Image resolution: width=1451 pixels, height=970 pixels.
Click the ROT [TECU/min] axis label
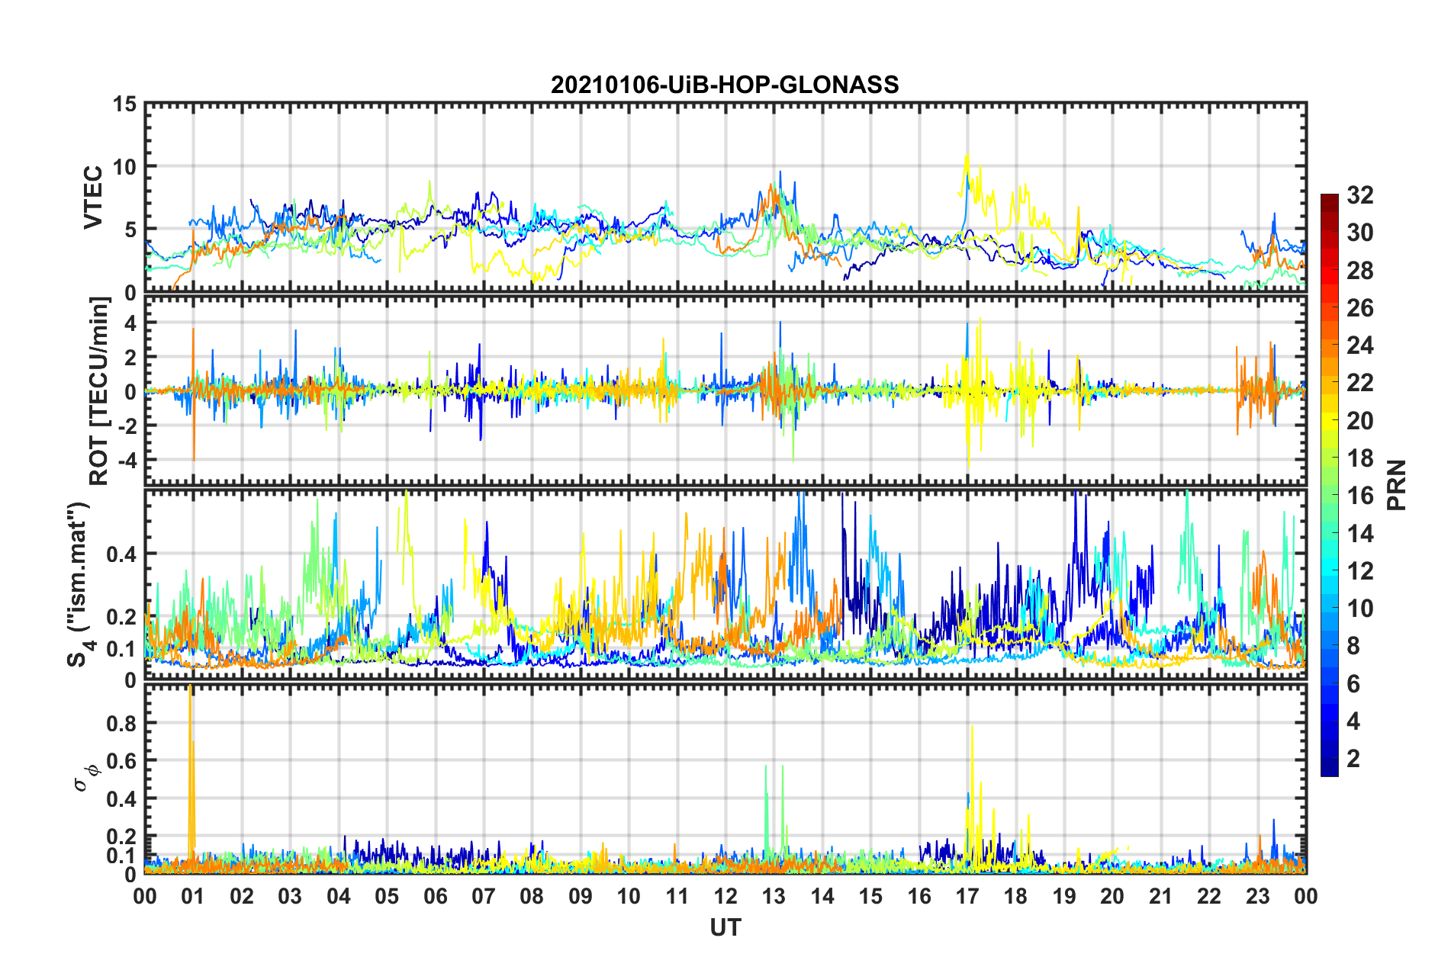(99, 391)
